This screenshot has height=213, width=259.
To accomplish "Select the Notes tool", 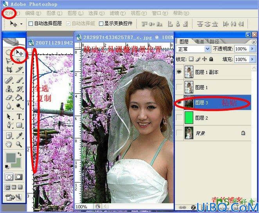I will [x=9, y=136].
